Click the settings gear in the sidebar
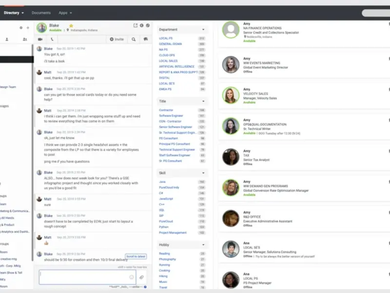This screenshot has height=293, width=390. tap(21, 28)
